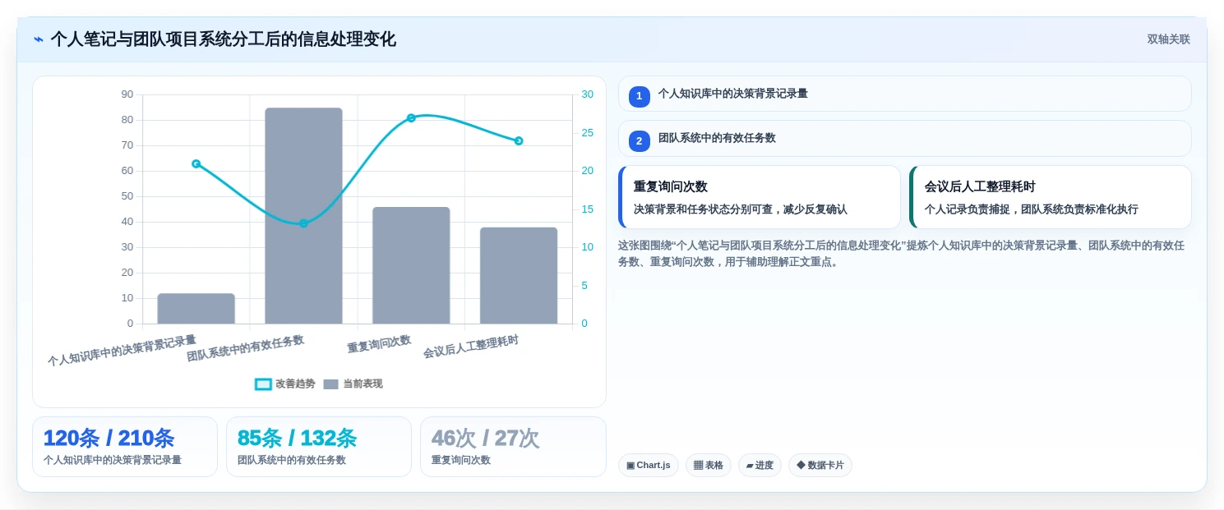Screen dimensions: 1224x510
Task: Click the bar for 会议后人工整理耗时
Action: (519, 275)
